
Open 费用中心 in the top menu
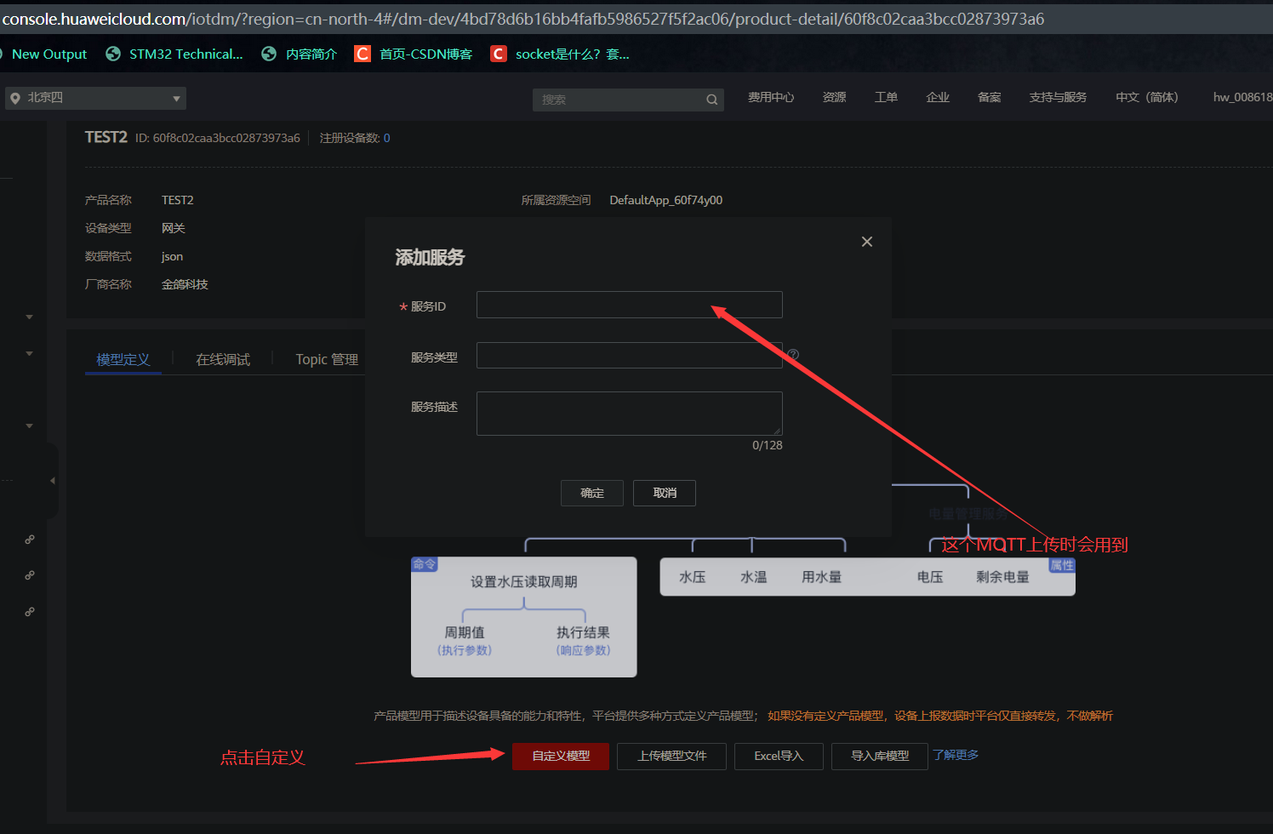[771, 97]
